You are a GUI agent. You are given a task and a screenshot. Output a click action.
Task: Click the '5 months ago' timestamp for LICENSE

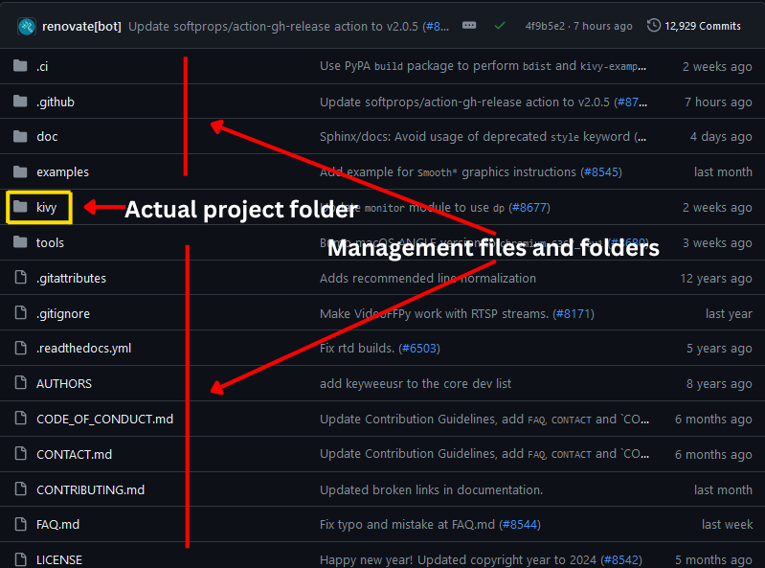point(713,559)
